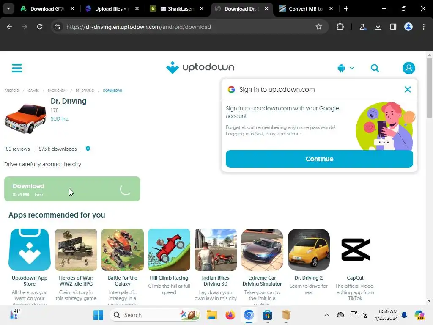Open the Hill Climb Racing app
Viewport: 433px width, 325px height.
click(169, 250)
